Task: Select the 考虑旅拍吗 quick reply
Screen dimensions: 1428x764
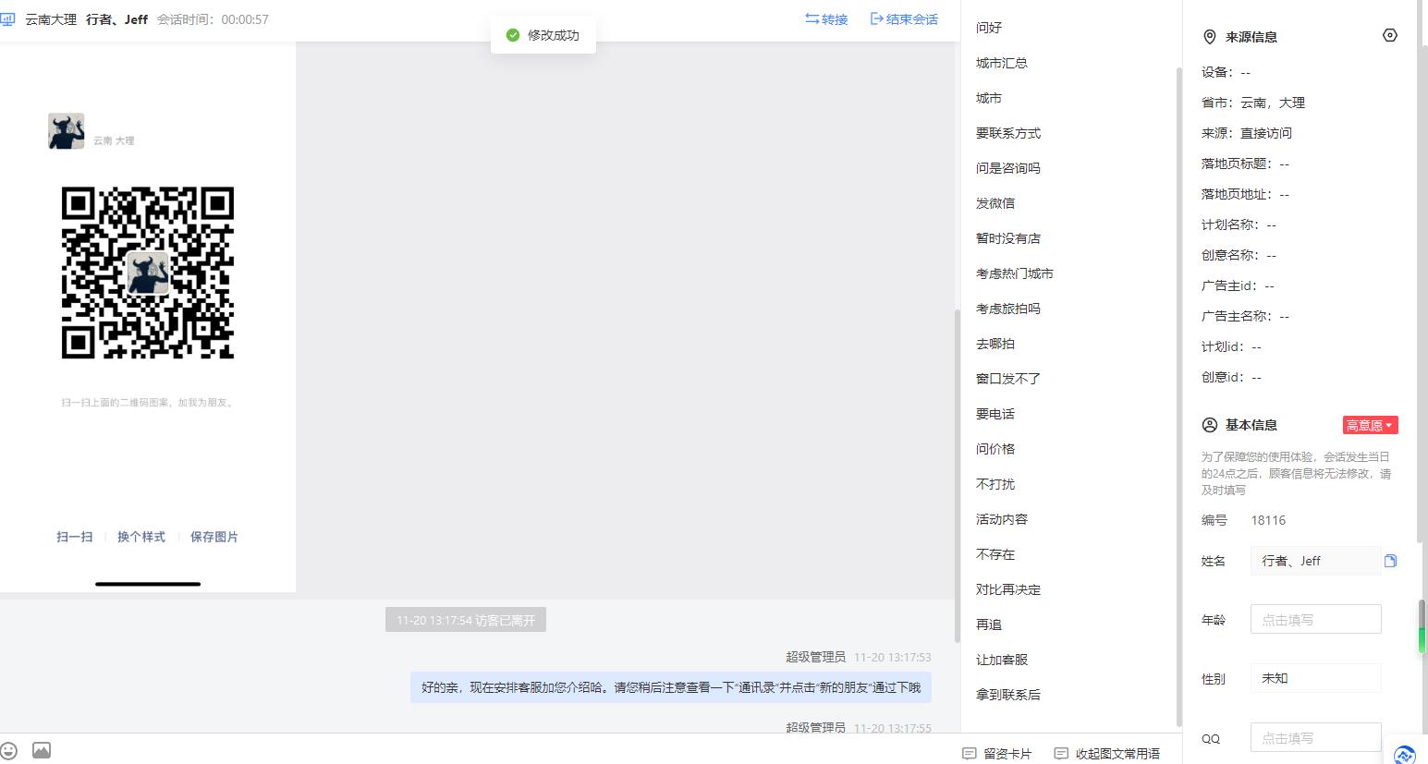Action: click(x=1008, y=309)
